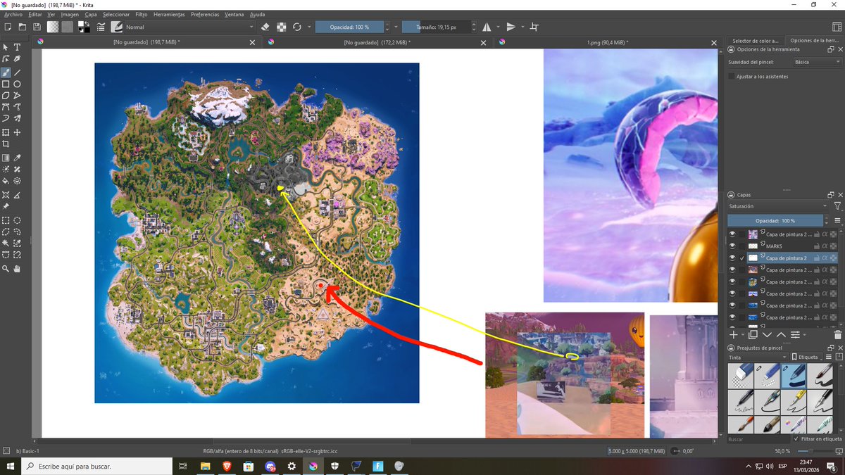This screenshot has width=845, height=475.
Task: Reload original brush preset
Action: click(x=297, y=27)
